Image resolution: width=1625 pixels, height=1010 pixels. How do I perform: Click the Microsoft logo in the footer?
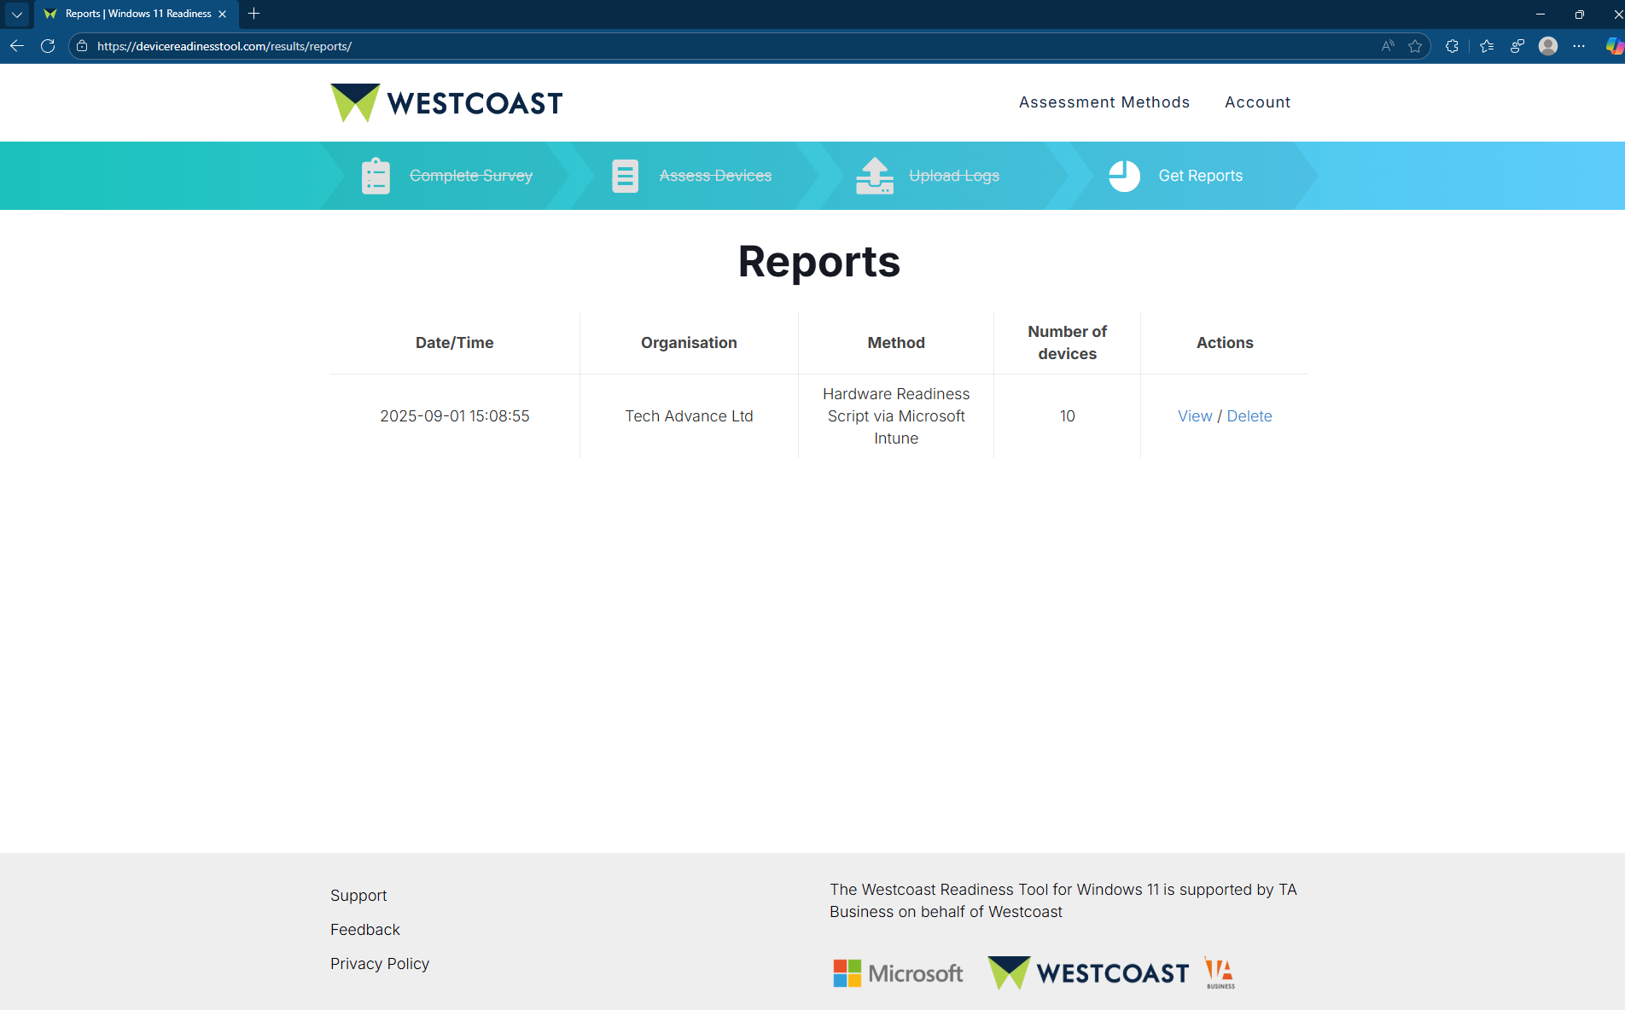(x=896, y=972)
